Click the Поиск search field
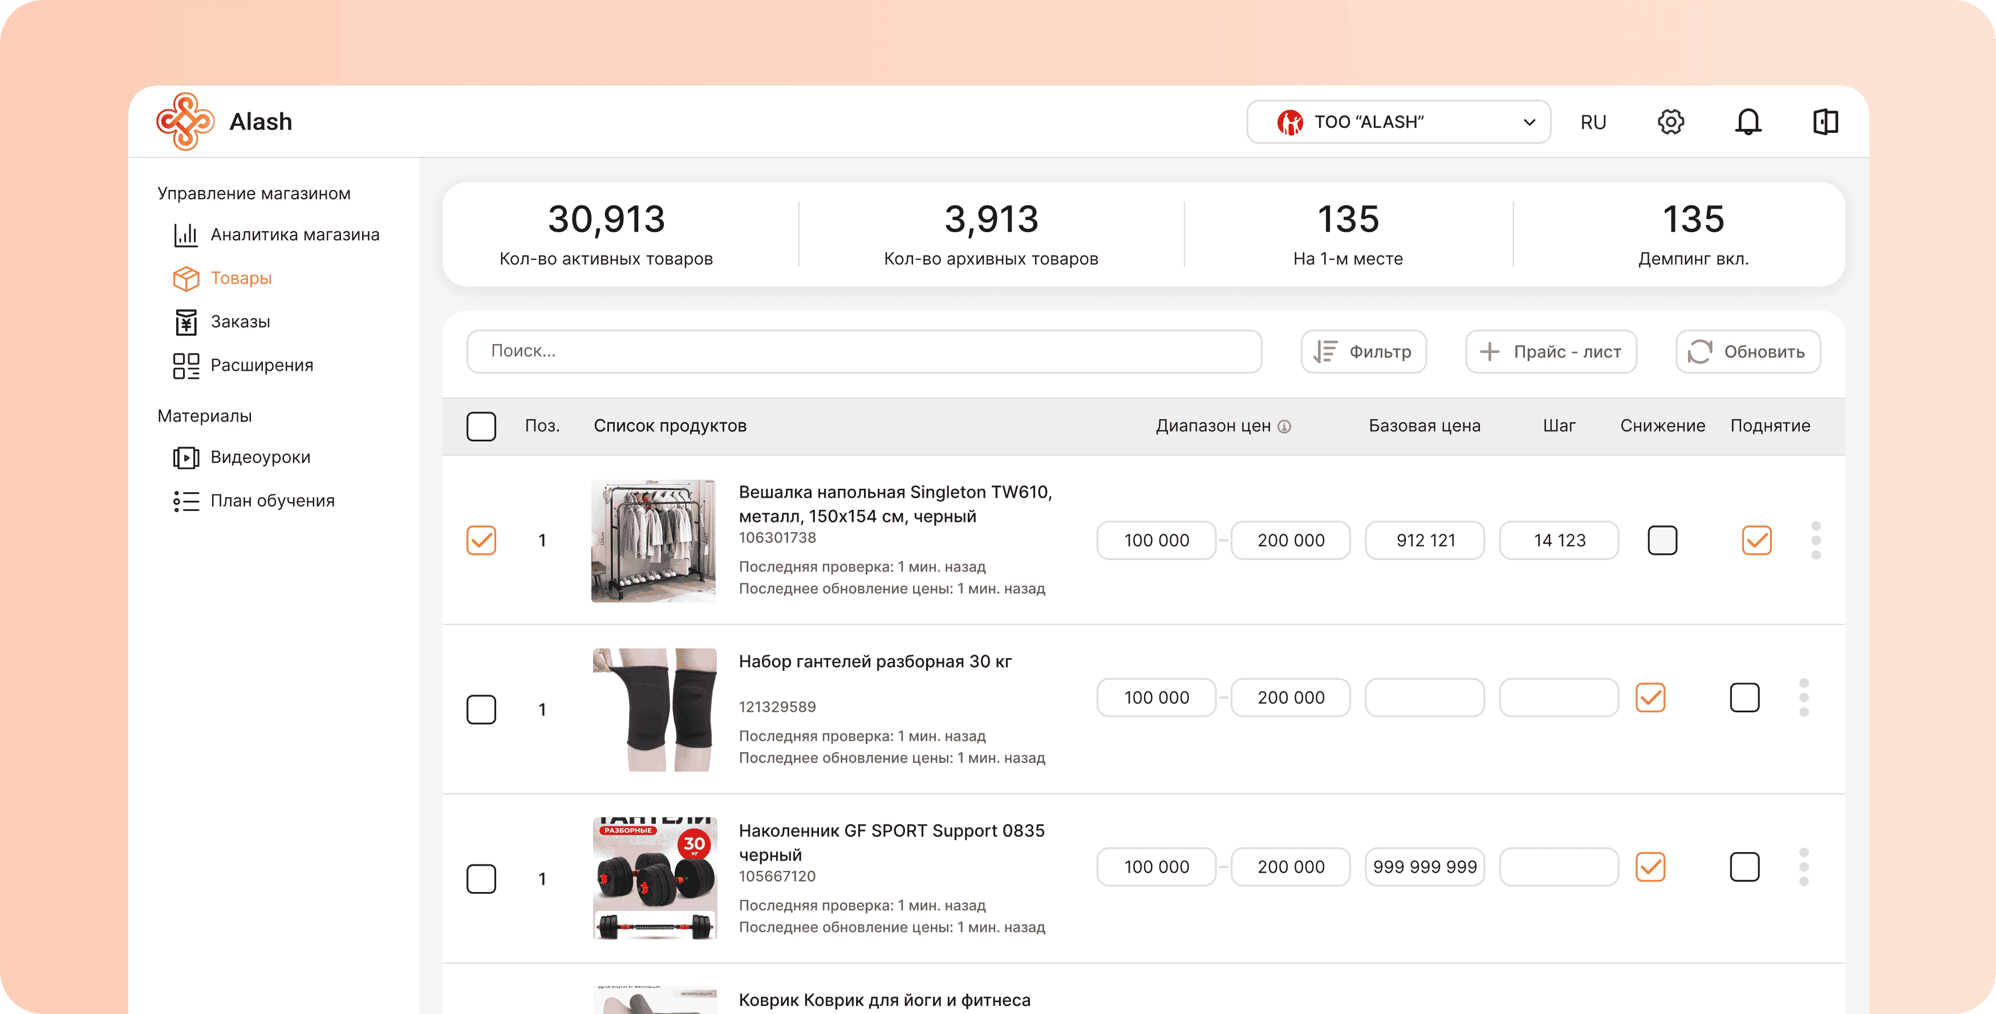The image size is (1996, 1014). coord(863,352)
